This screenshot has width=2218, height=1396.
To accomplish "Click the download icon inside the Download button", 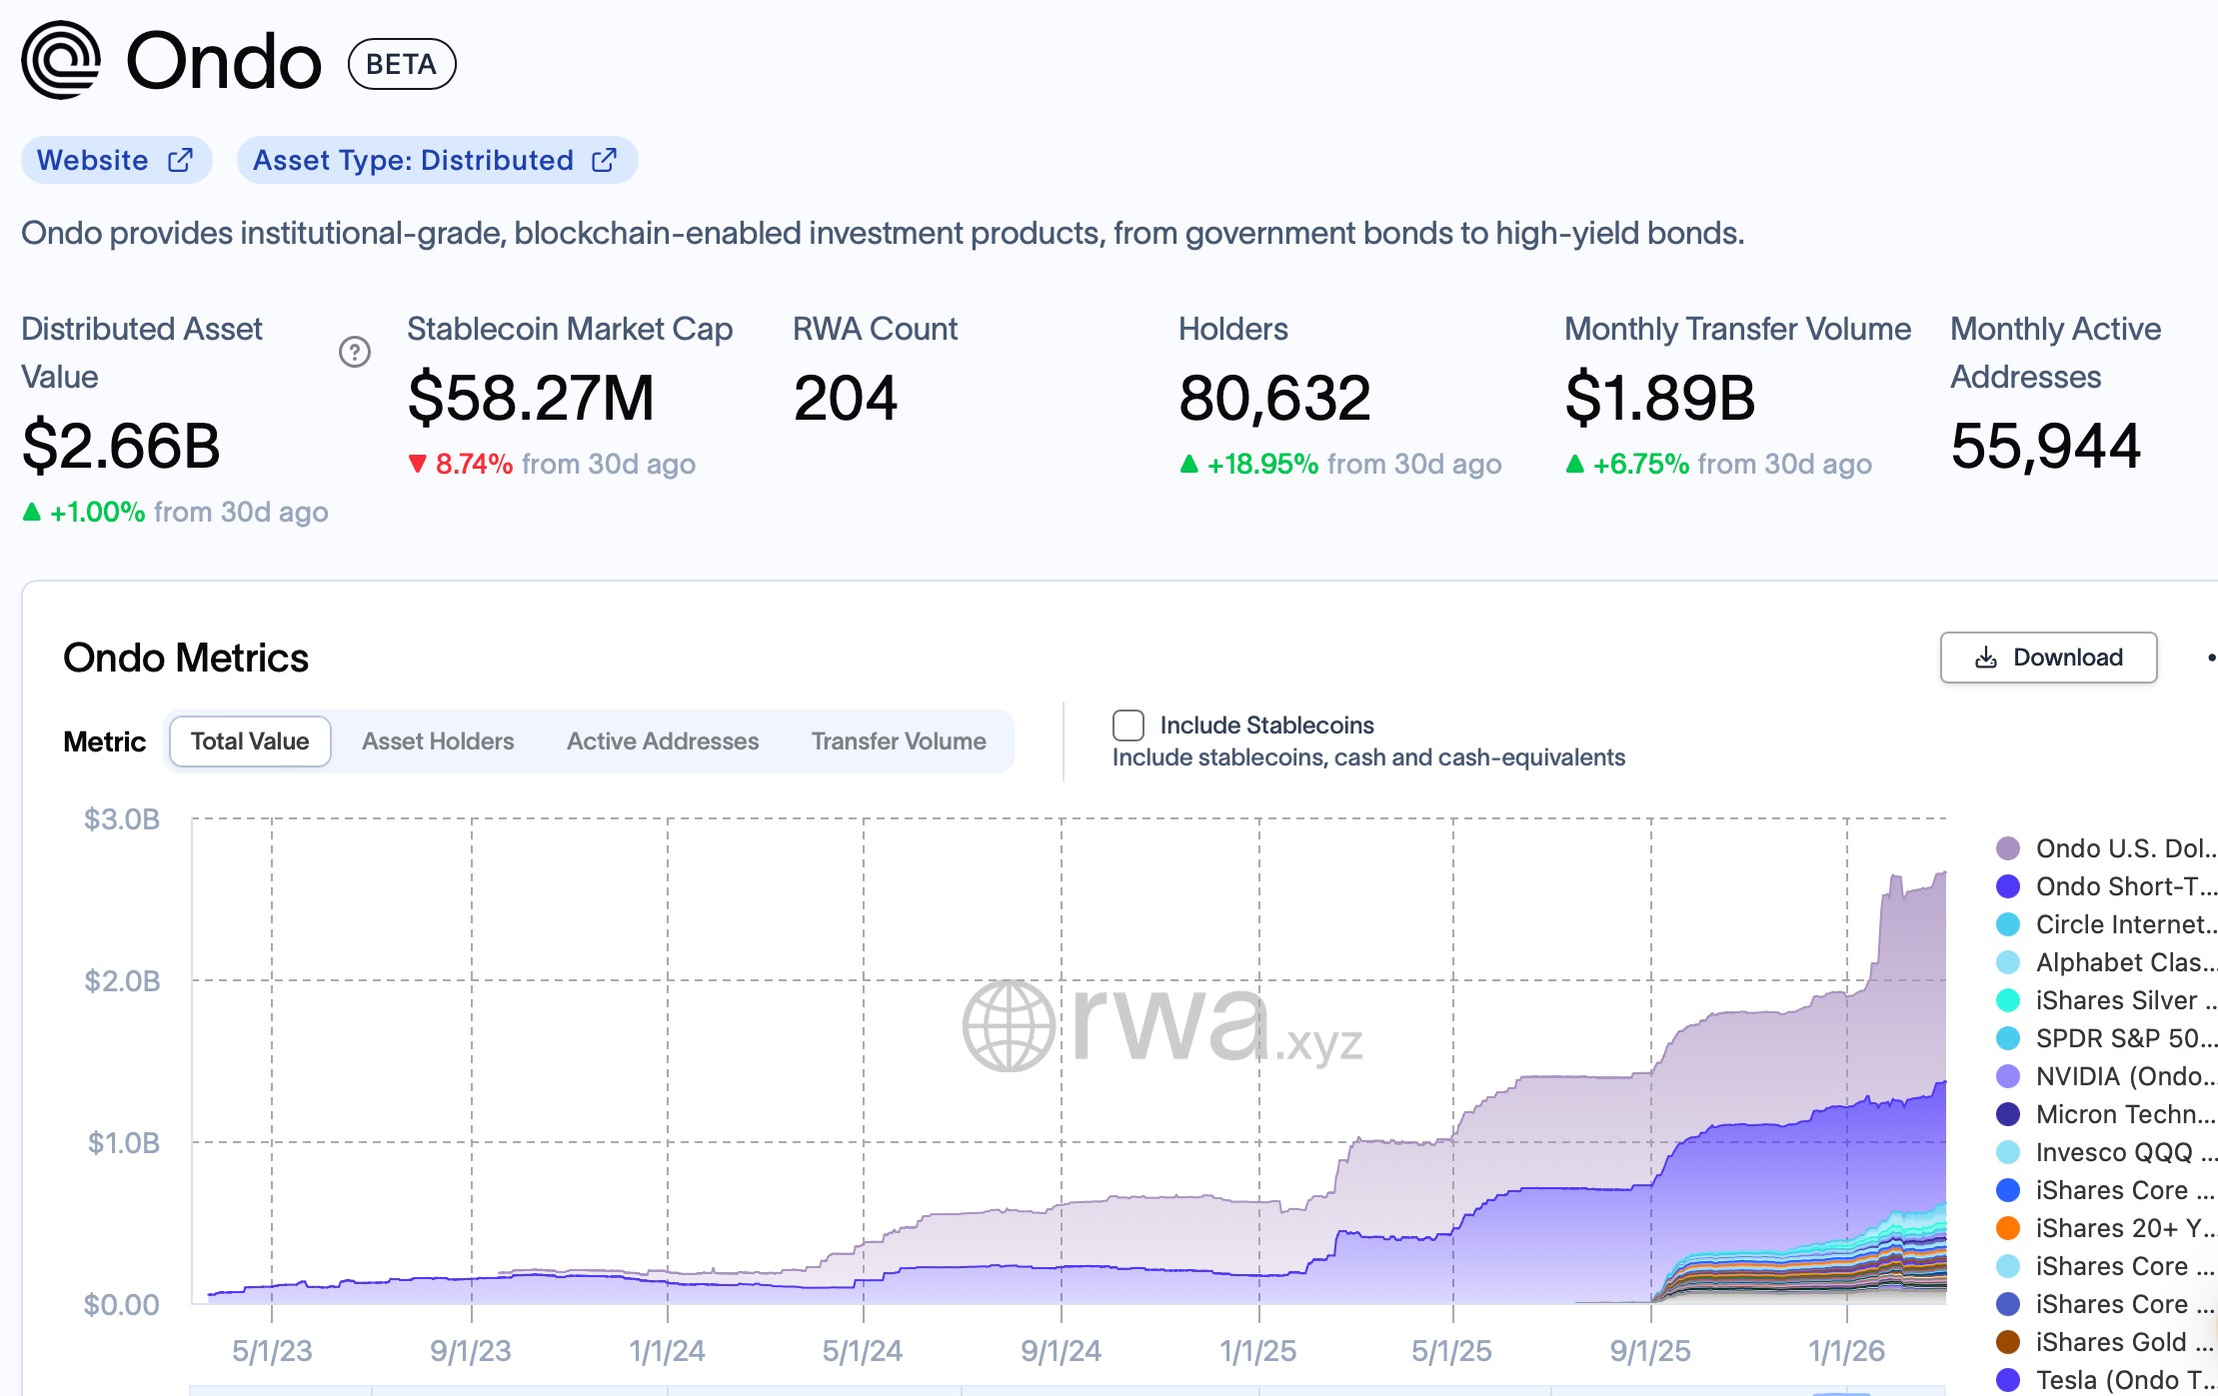I will coord(1983,657).
